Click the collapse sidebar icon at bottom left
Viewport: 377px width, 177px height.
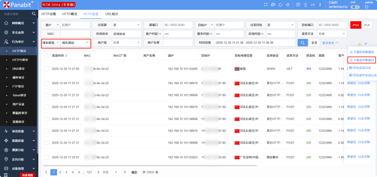6,175
